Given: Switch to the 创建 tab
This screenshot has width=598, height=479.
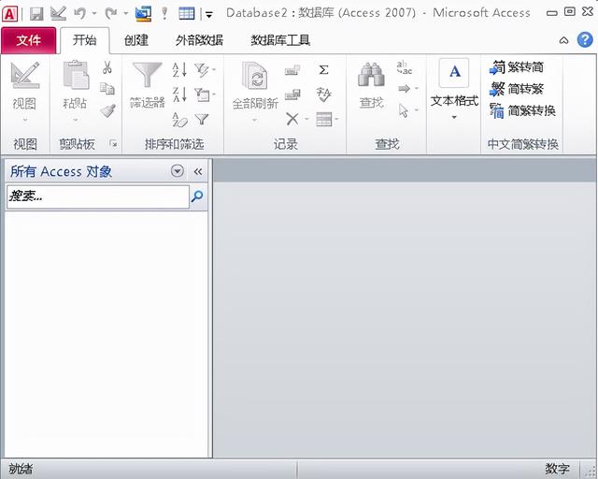Looking at the screenshot, I should [136, 40].
